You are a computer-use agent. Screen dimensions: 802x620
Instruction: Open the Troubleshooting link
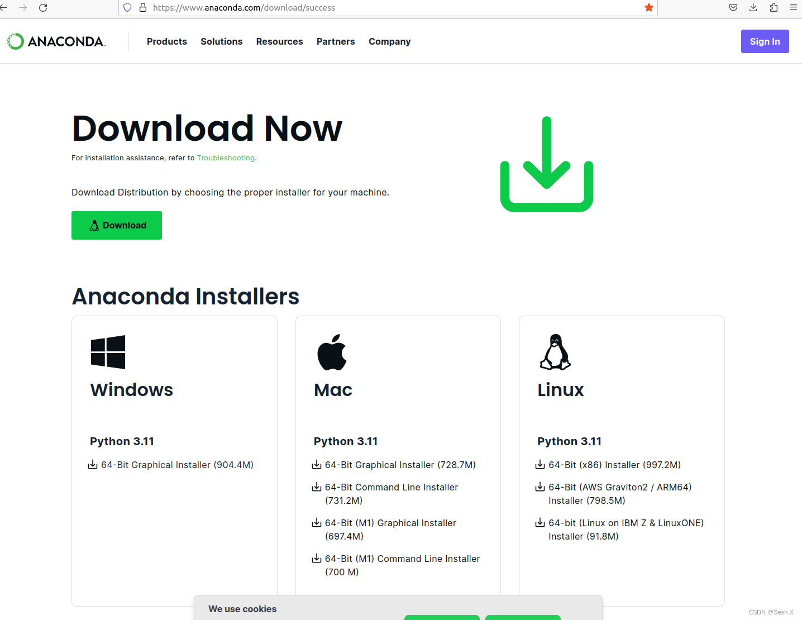click(x=226, y=158)
